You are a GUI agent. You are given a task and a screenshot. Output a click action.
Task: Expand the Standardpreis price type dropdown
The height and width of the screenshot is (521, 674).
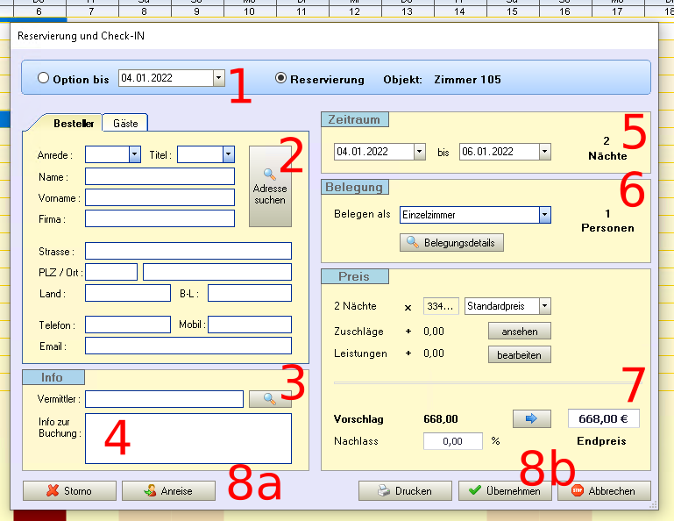[x=544, y=306]
